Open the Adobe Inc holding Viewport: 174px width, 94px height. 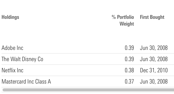(x=12, y=48)
